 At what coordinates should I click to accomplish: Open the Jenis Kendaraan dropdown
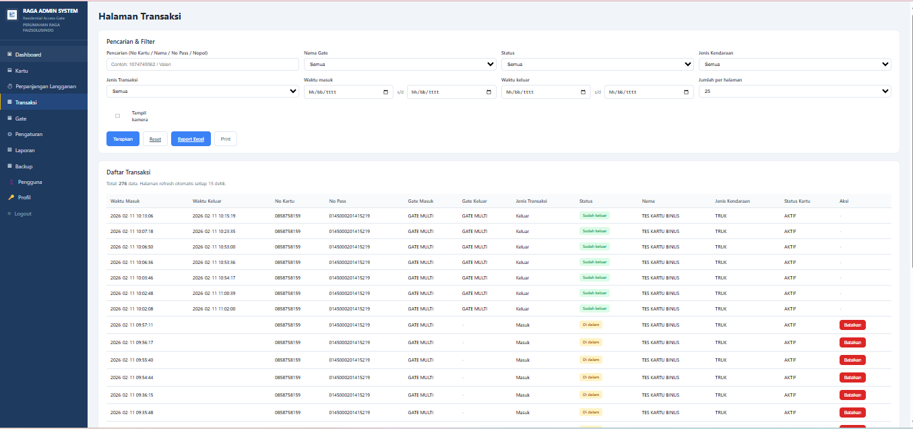point(794,65)
